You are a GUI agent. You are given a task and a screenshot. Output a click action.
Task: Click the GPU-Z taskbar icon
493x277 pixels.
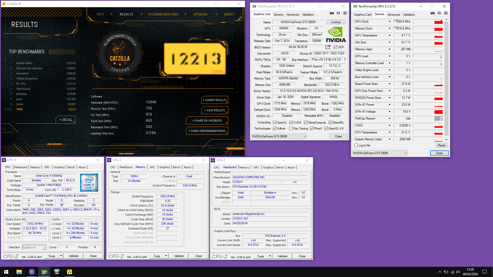(x=44, y=272)
